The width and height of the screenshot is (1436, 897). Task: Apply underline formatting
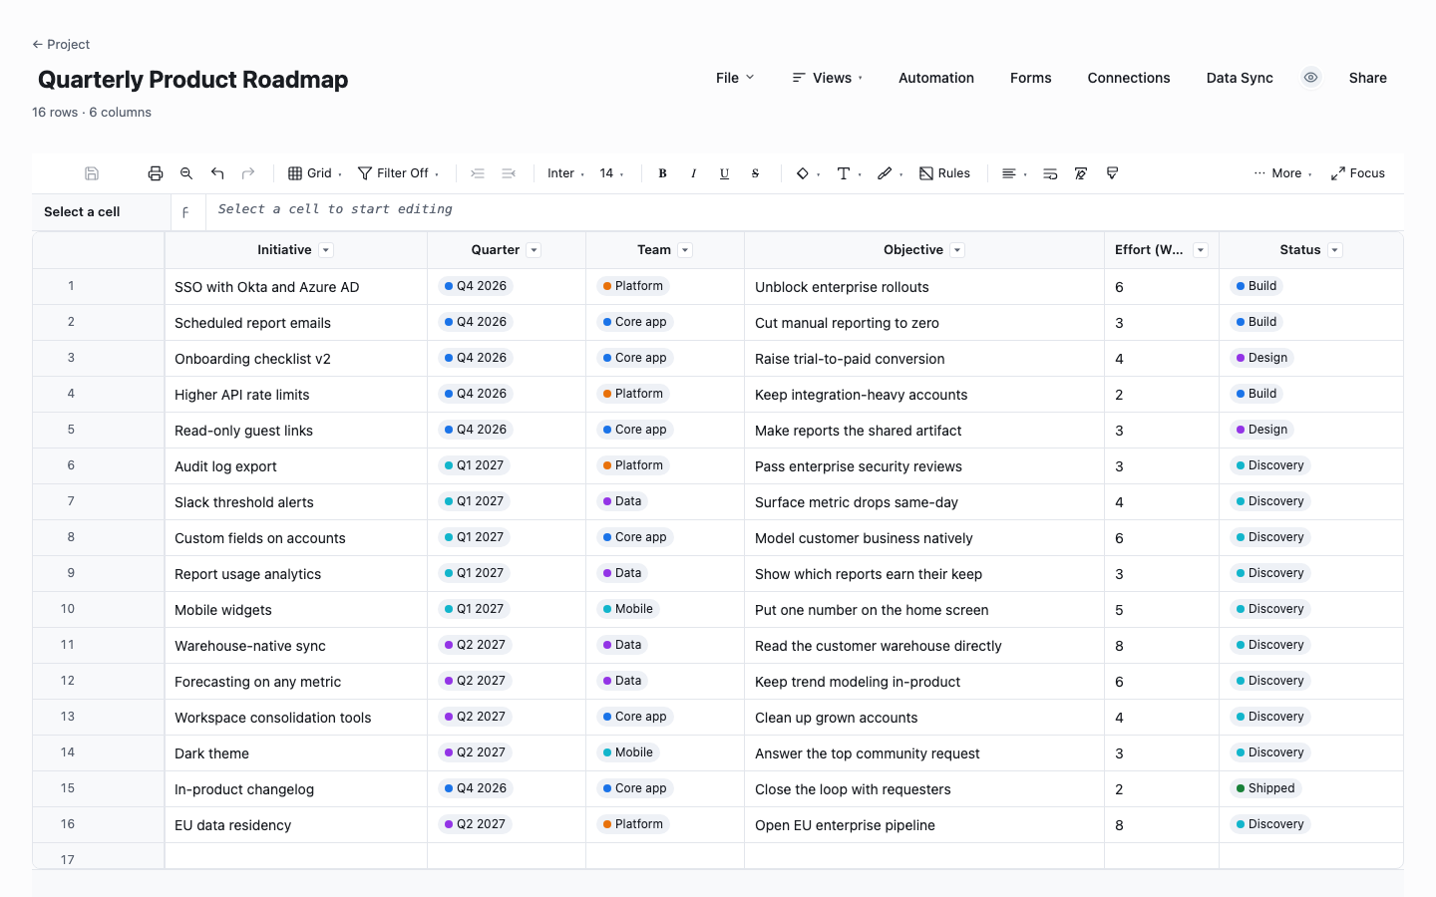tap(724, 173)
